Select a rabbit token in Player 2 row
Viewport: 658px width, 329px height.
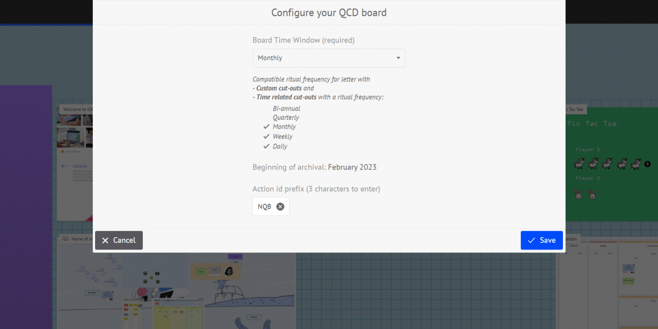[x=578, y=194]
